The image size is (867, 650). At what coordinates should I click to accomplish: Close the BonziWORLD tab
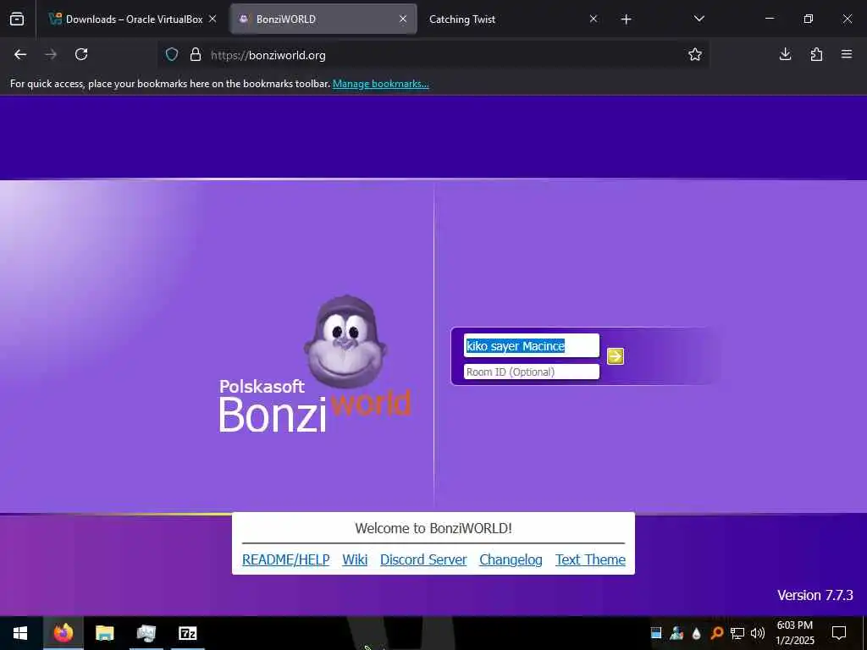click(403, 19)
